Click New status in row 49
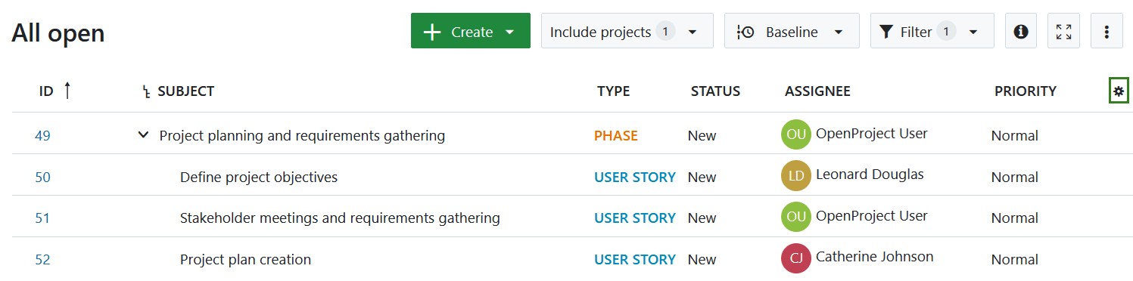This screenshot has width=1133, height=281. 702,136
